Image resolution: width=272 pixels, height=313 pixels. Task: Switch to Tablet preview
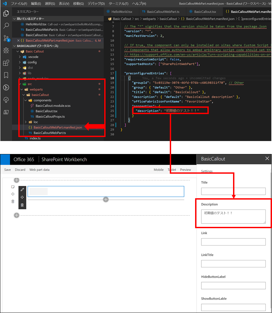pyautogui.click(x=172, y=170)
